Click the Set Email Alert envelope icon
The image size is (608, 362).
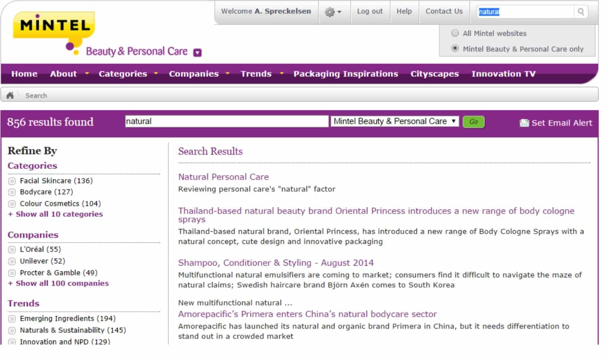[x=524, y=123]
